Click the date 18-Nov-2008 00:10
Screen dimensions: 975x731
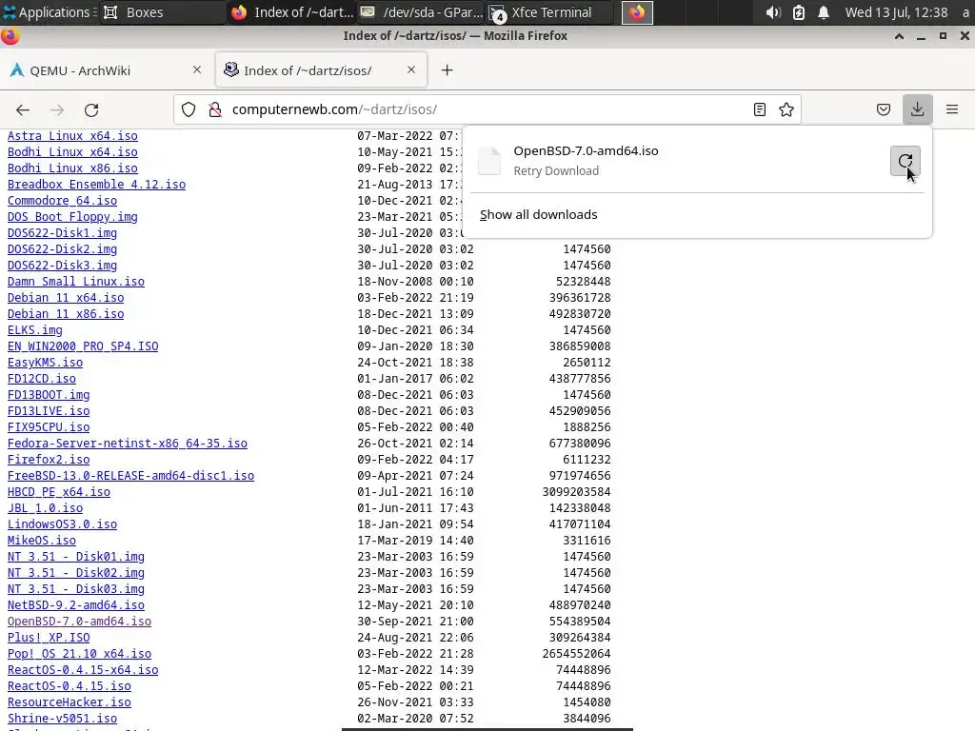coord(415,282)
